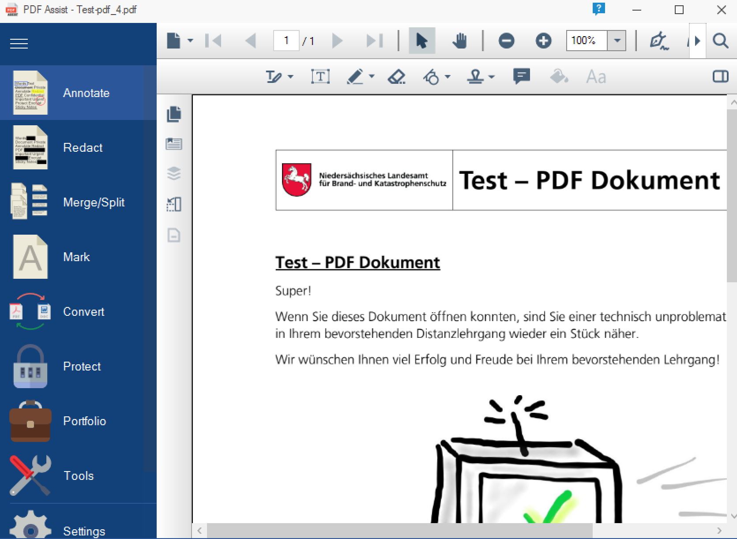The image size is (737, 539).
Task: Click the 100% zoom level field
Action: coord(587,41)
